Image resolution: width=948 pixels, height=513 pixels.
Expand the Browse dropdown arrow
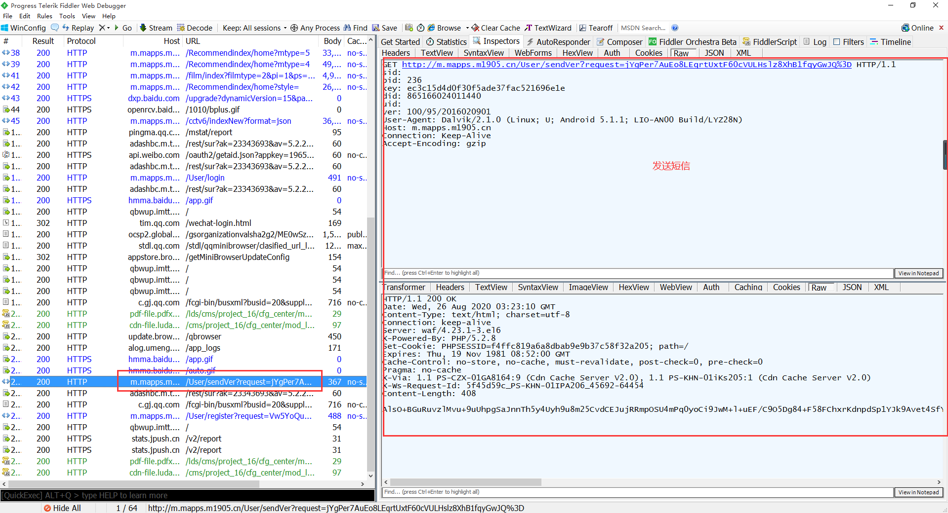point(467,28)
